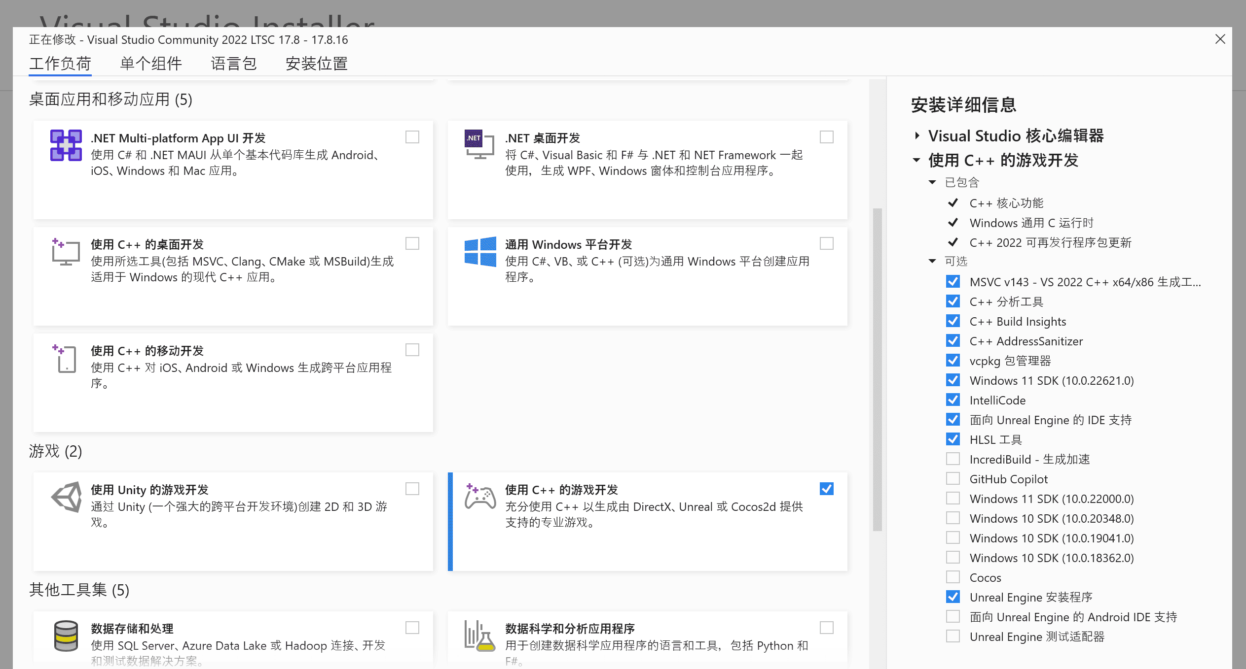
Task: Tick the 使用 C++ 的移动开发 workload checkbox
Action: 412,350
